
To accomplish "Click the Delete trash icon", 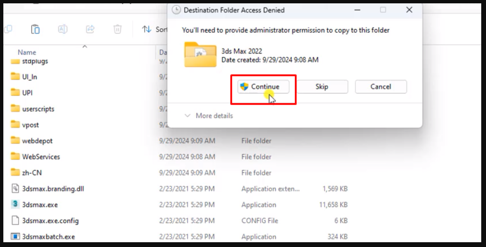I will pyautogui.click(x=117, y=30).
